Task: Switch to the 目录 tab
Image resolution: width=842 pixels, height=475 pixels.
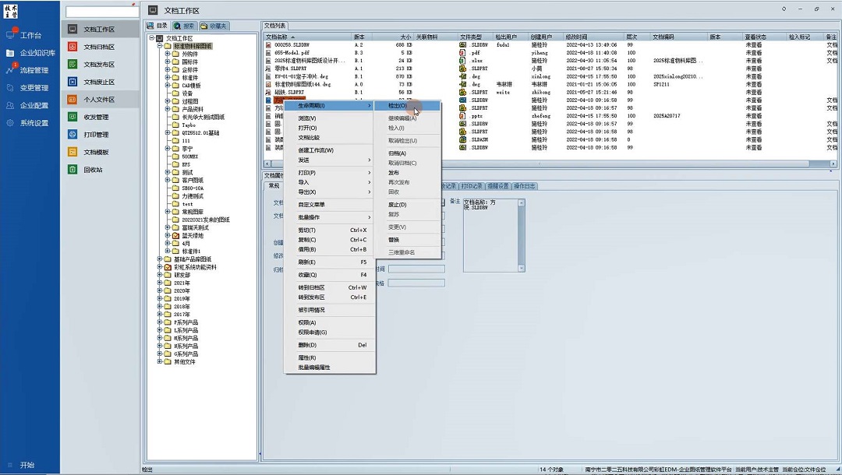Action: (x=157, y=26)
